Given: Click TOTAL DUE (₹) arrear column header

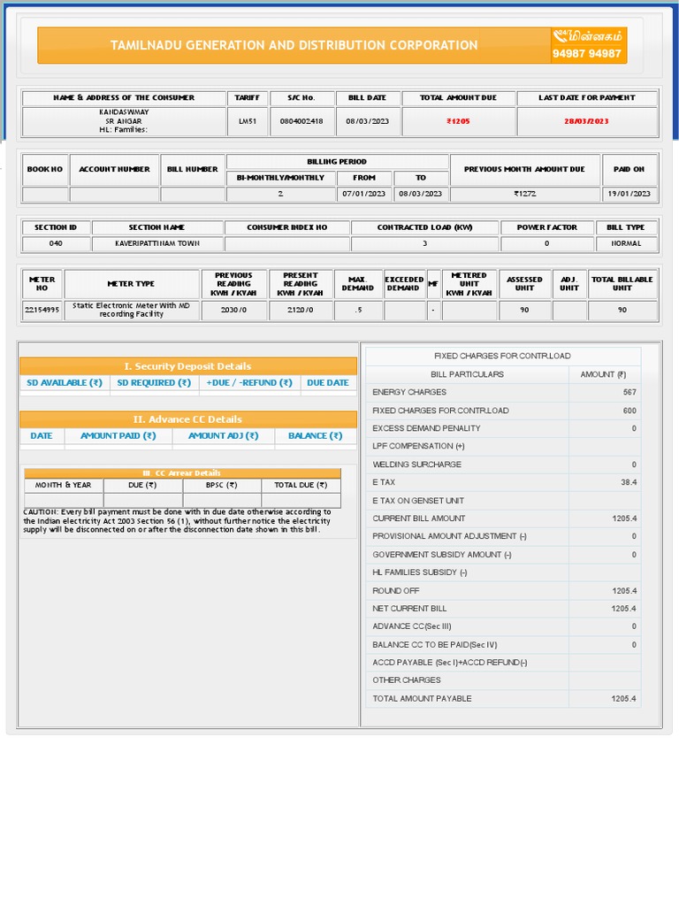Looking at the screenshot, I should pos(301,485).
